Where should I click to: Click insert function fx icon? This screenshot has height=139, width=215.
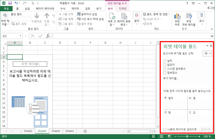[x=48, y=36]
